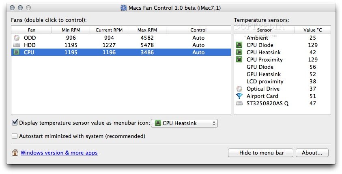Click LCD proximity temperature value 38
The image size is (342, 174).
pyautogui.click(x=313, y=82)
